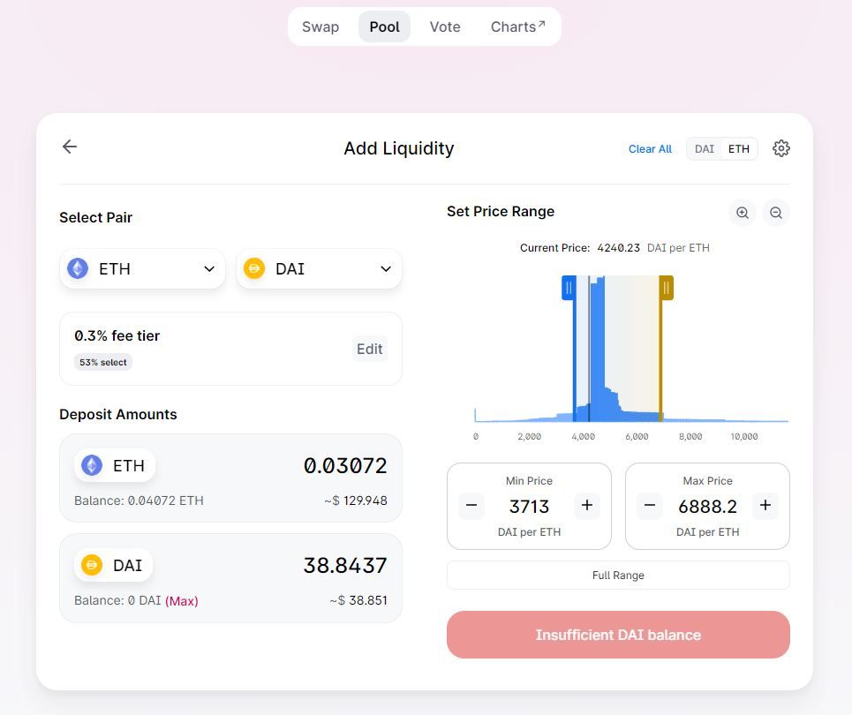
Task: Increase Max Price with plus button
Action: (x=765, y=506)
